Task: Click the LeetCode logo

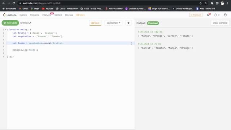Action: pos(10,15)
